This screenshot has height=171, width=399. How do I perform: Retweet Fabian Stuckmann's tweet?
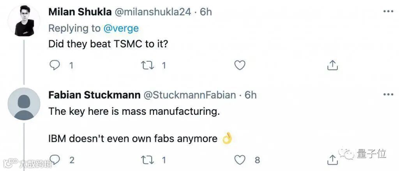[x=148, y=159]
